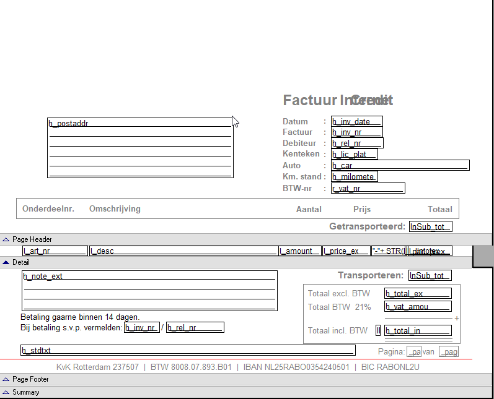
Task: Click the Page Header band triangle marker
Action: [x=6, y=239]
